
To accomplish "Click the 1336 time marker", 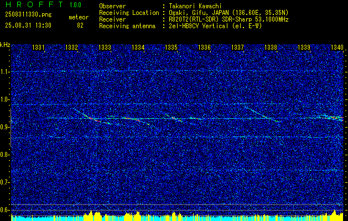I will pos(204,47).
